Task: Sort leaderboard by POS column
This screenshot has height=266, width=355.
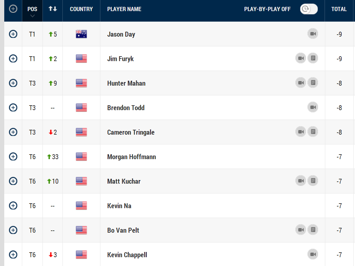Action: 32,9
